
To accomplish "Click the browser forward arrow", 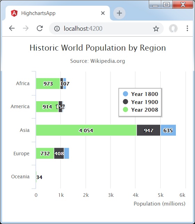I will pyautogui.click(x=26, y=28).
